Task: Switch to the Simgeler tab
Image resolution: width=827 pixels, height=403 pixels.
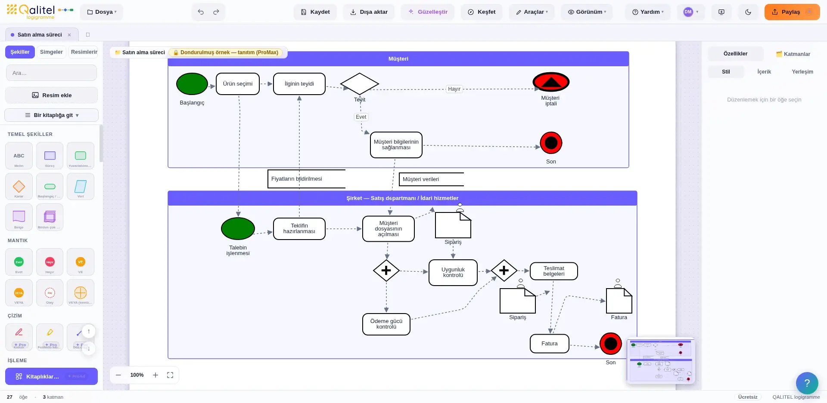Action: pyautogui.click(x=51, y=52)
